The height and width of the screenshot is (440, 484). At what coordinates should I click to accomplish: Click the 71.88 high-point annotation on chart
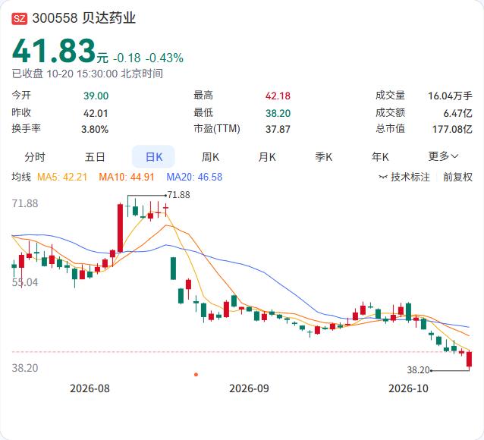click(178, 195)
